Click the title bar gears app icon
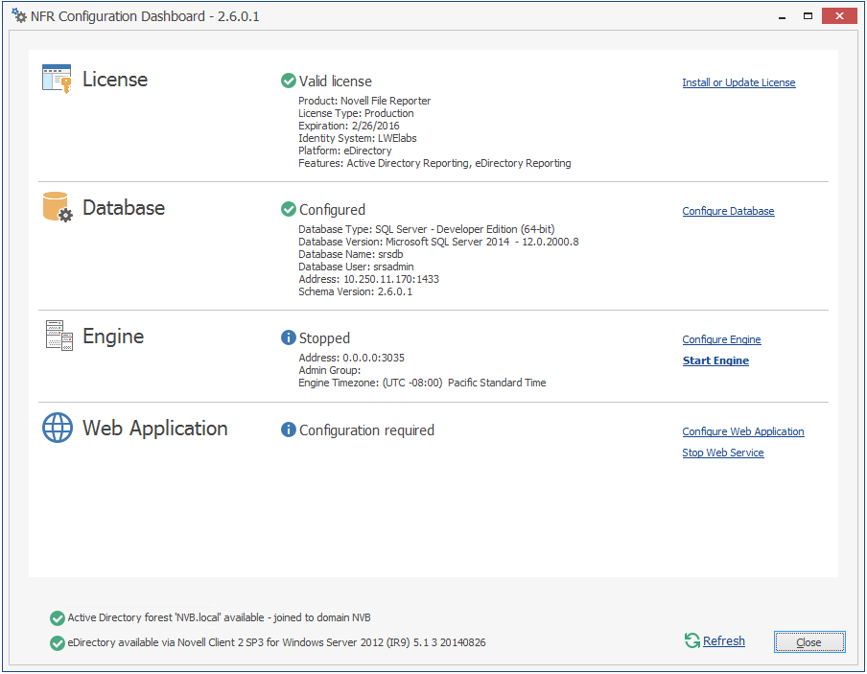 (19, 16)
